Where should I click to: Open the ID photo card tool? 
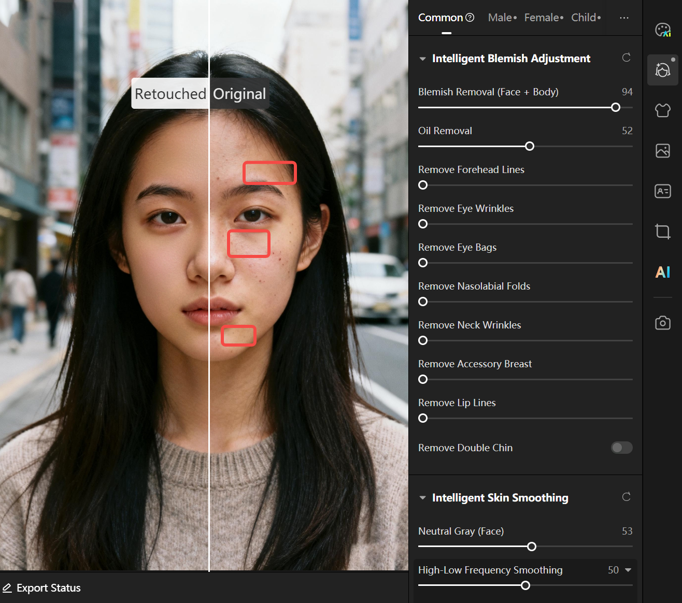662,191
